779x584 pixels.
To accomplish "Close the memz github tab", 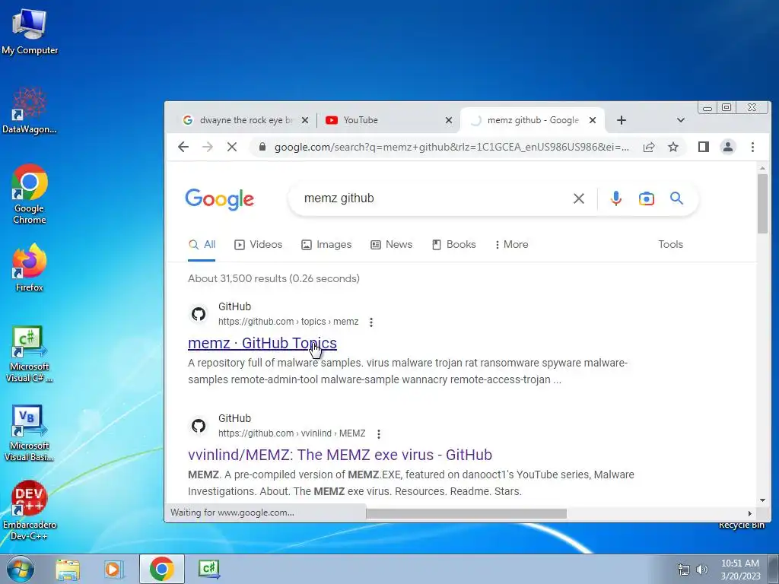I will [592, 120].
